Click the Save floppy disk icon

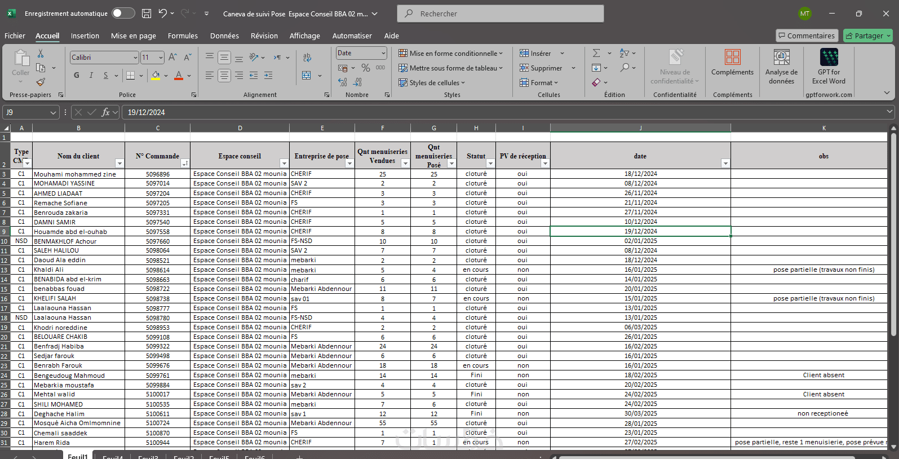click(147, 14)
